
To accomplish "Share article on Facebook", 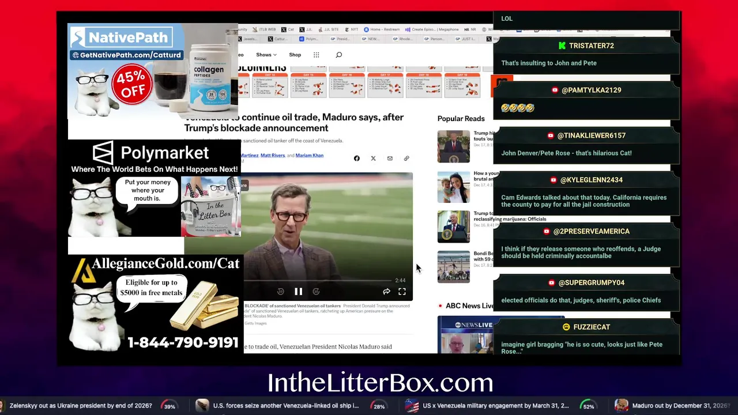I will click(356, 159).
